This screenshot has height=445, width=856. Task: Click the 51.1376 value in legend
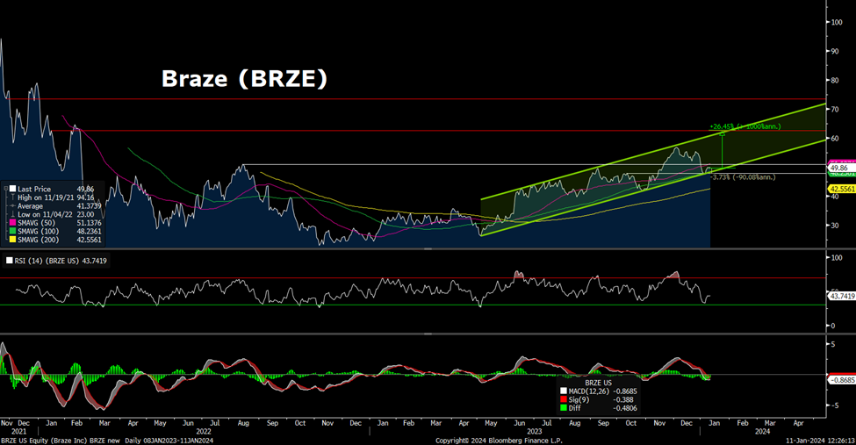[89, 223]
